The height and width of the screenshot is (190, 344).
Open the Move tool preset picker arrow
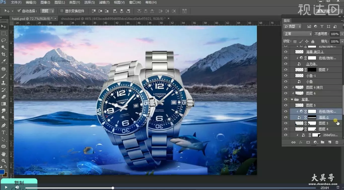pos(12,11)
